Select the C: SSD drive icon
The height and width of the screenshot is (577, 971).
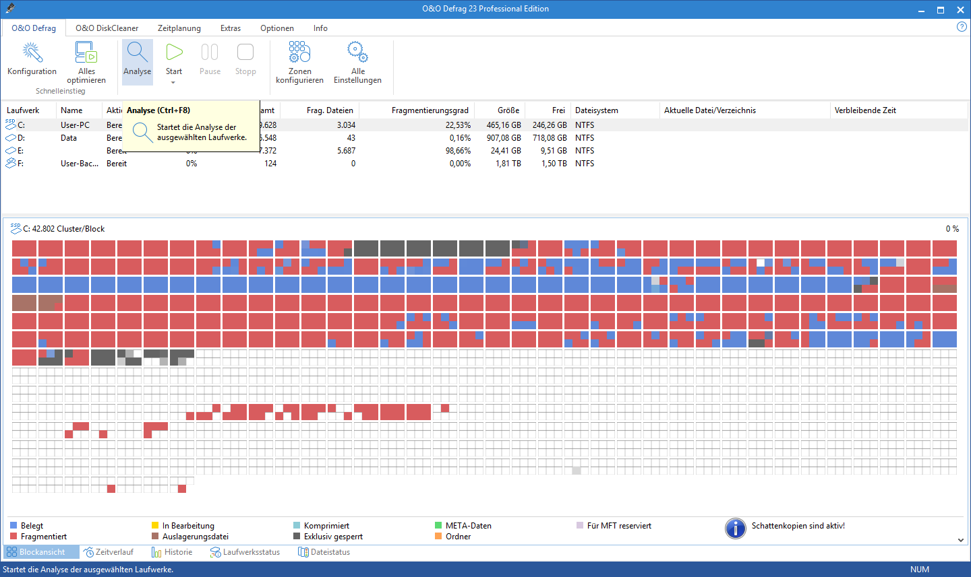click(x=10, y=125)
